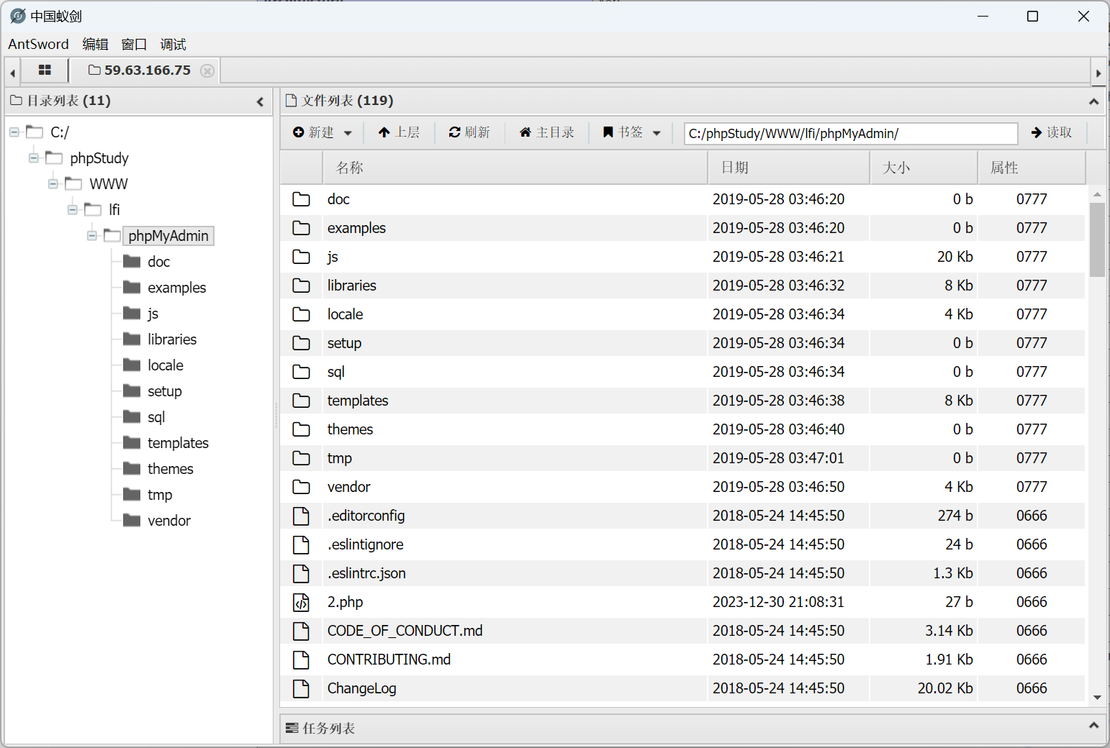This screenshot has width=1110, height=748.
Task: Open the 调试 menu
Action: (173, 44)
